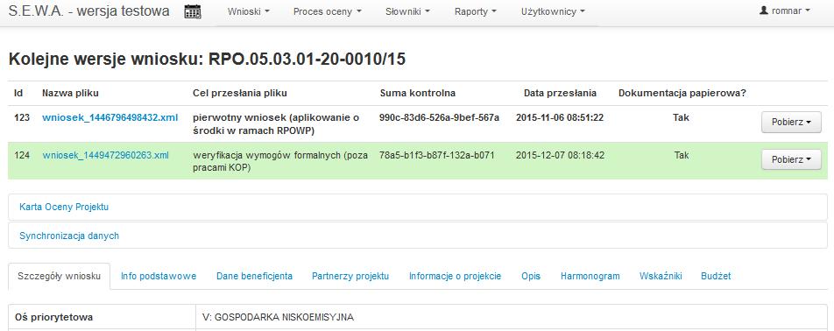Open the Słowniki dropdown menu
Screen dimensions: 834x331
click(407, 11)
